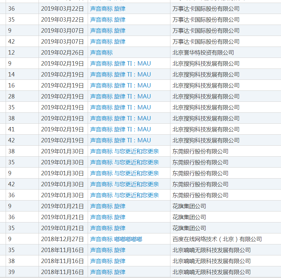
Task: Select date 2018年11月16日 in the class 38 row
Action: coord(62,261)
